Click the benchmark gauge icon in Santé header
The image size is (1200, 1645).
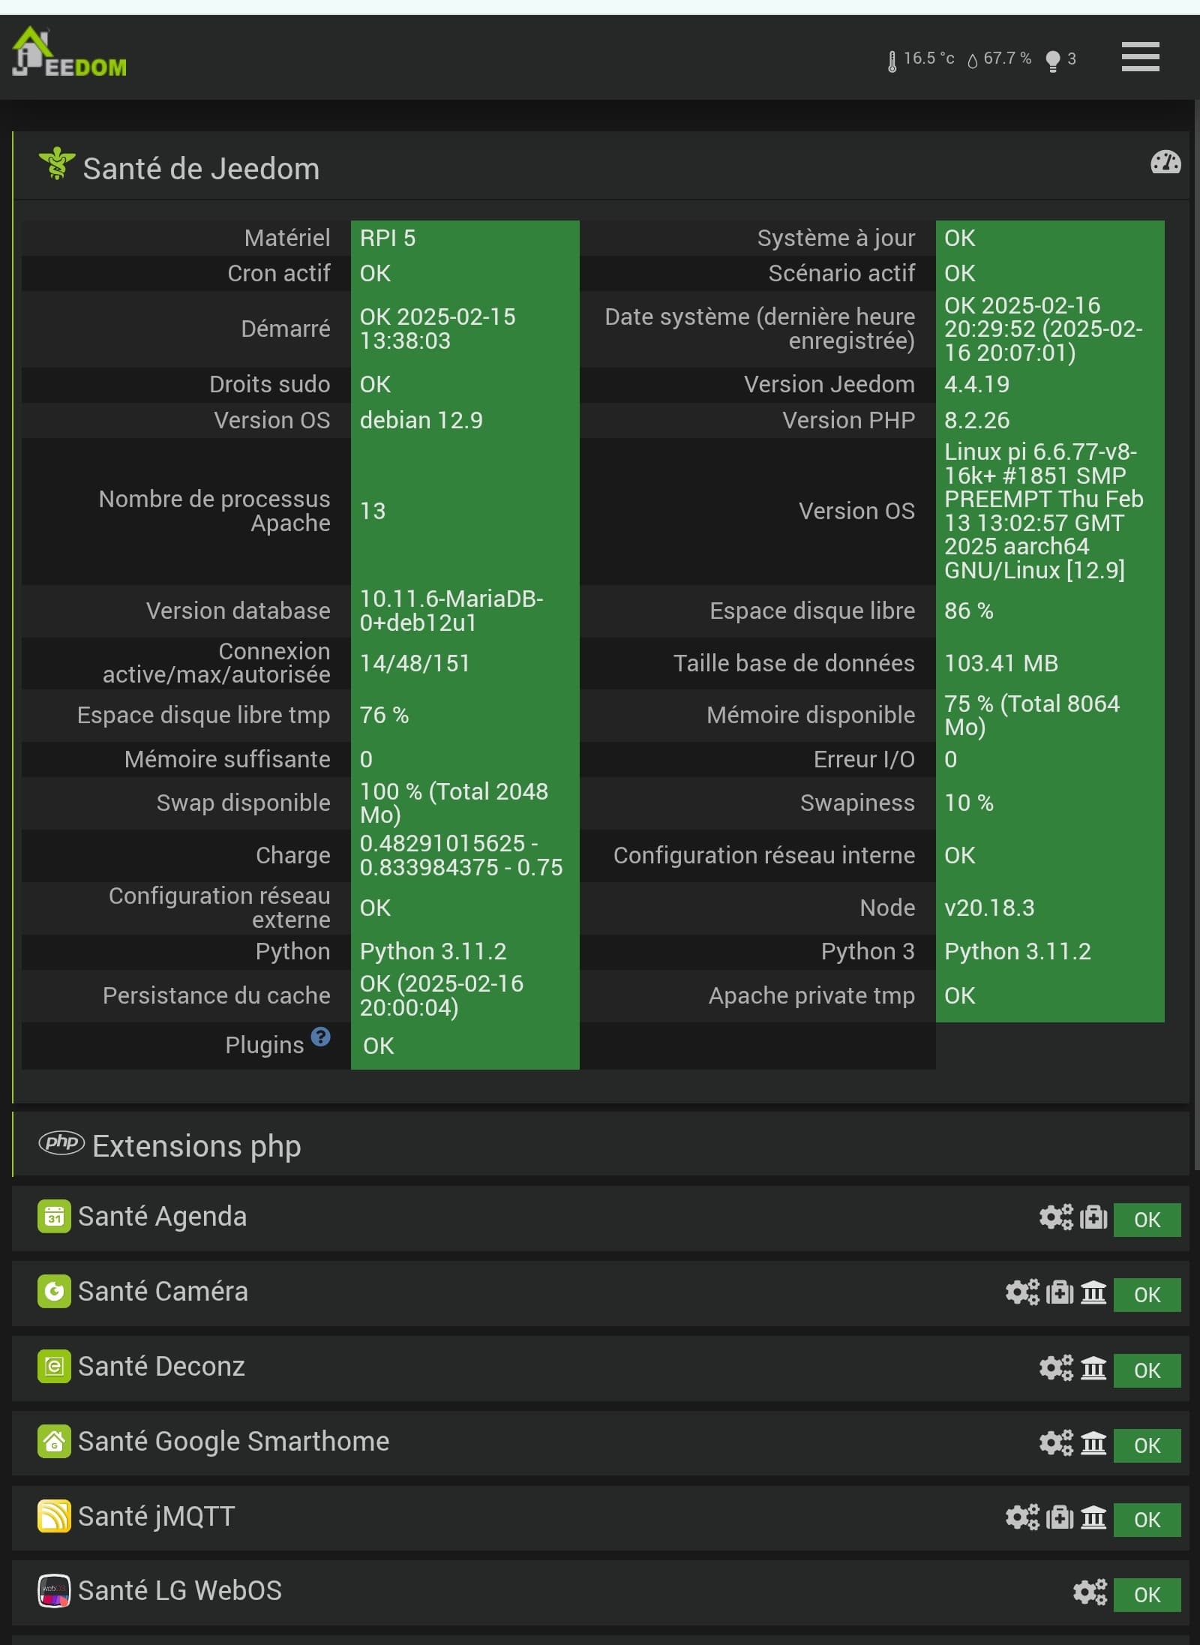tap(1165, 163)
